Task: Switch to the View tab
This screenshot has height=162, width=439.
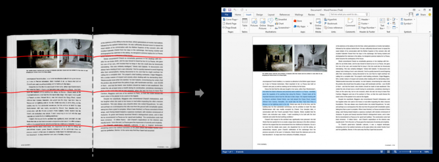Action: [x=322, y=15]
